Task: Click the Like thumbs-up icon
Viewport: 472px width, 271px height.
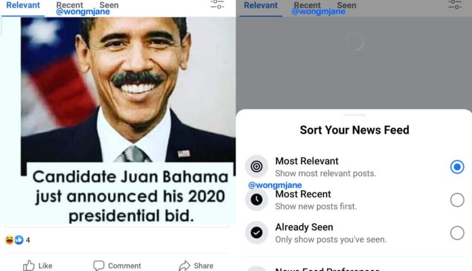Action: [29, 265]
